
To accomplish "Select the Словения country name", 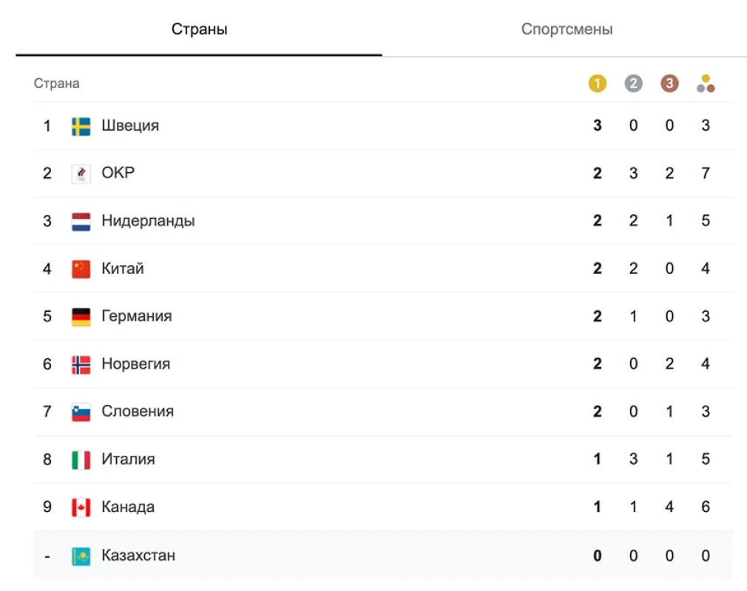I will click(138, 411).
